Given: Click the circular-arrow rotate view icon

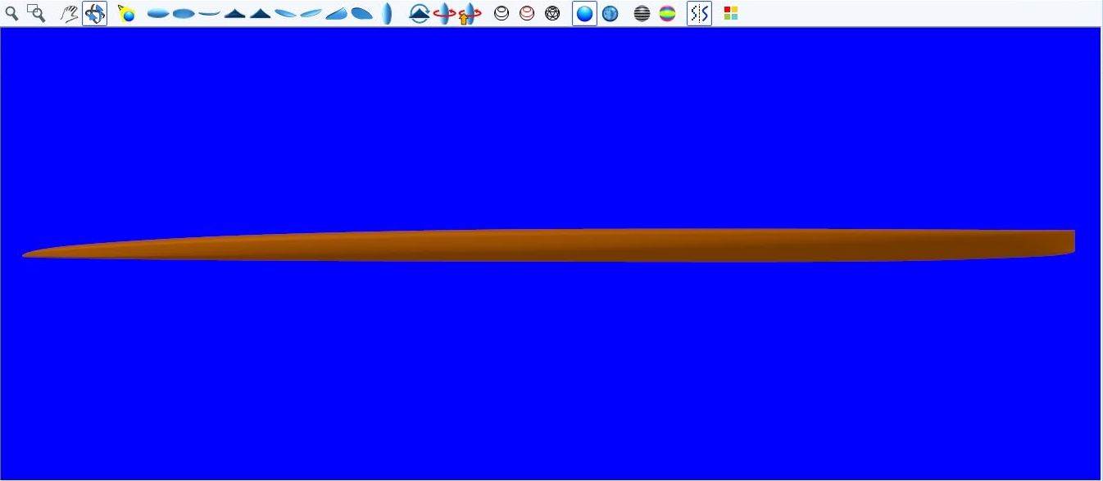Looking at the screenshot, I should pos(420,13).
